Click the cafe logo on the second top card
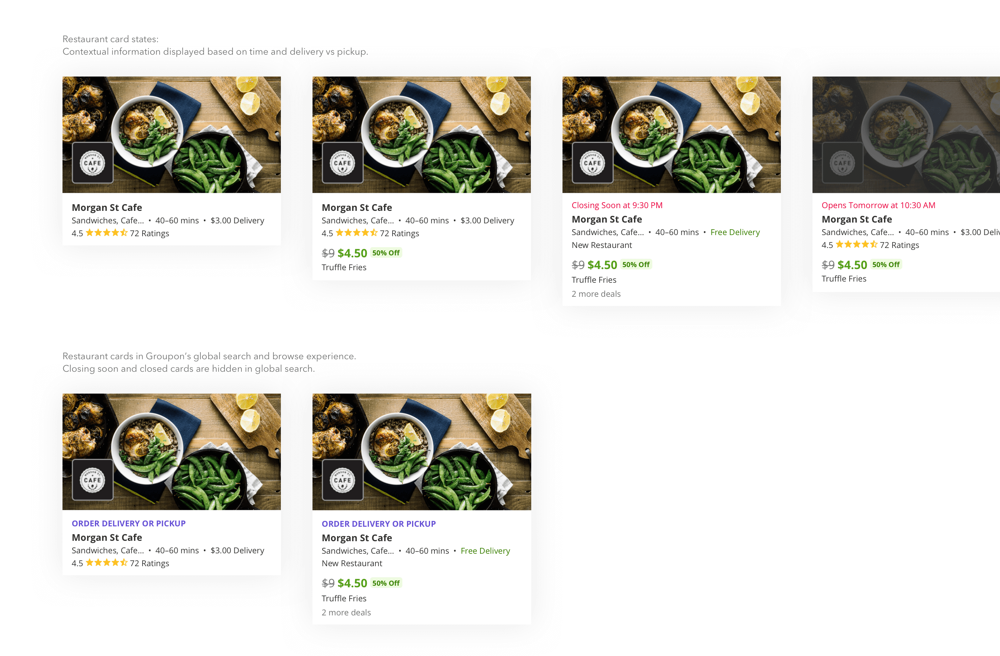The height and width of the screenshot is (656, 1000). (x=343, y=162)
